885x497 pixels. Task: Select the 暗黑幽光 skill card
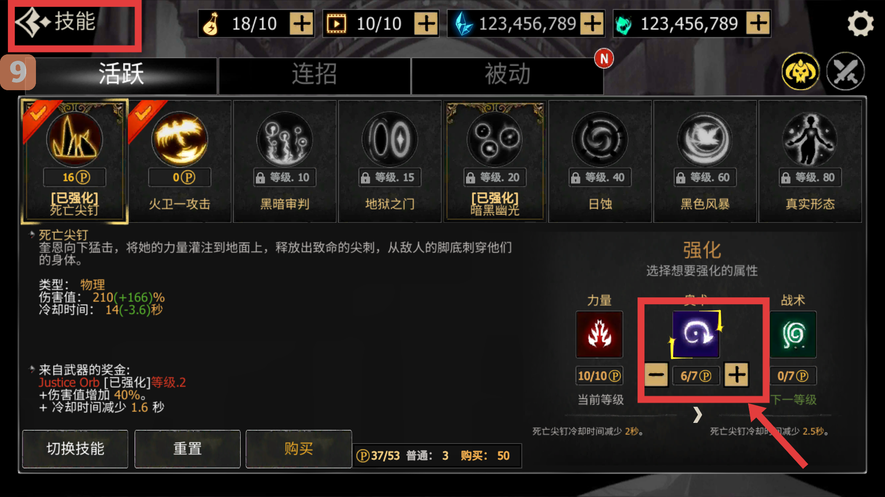coord(495,161)
